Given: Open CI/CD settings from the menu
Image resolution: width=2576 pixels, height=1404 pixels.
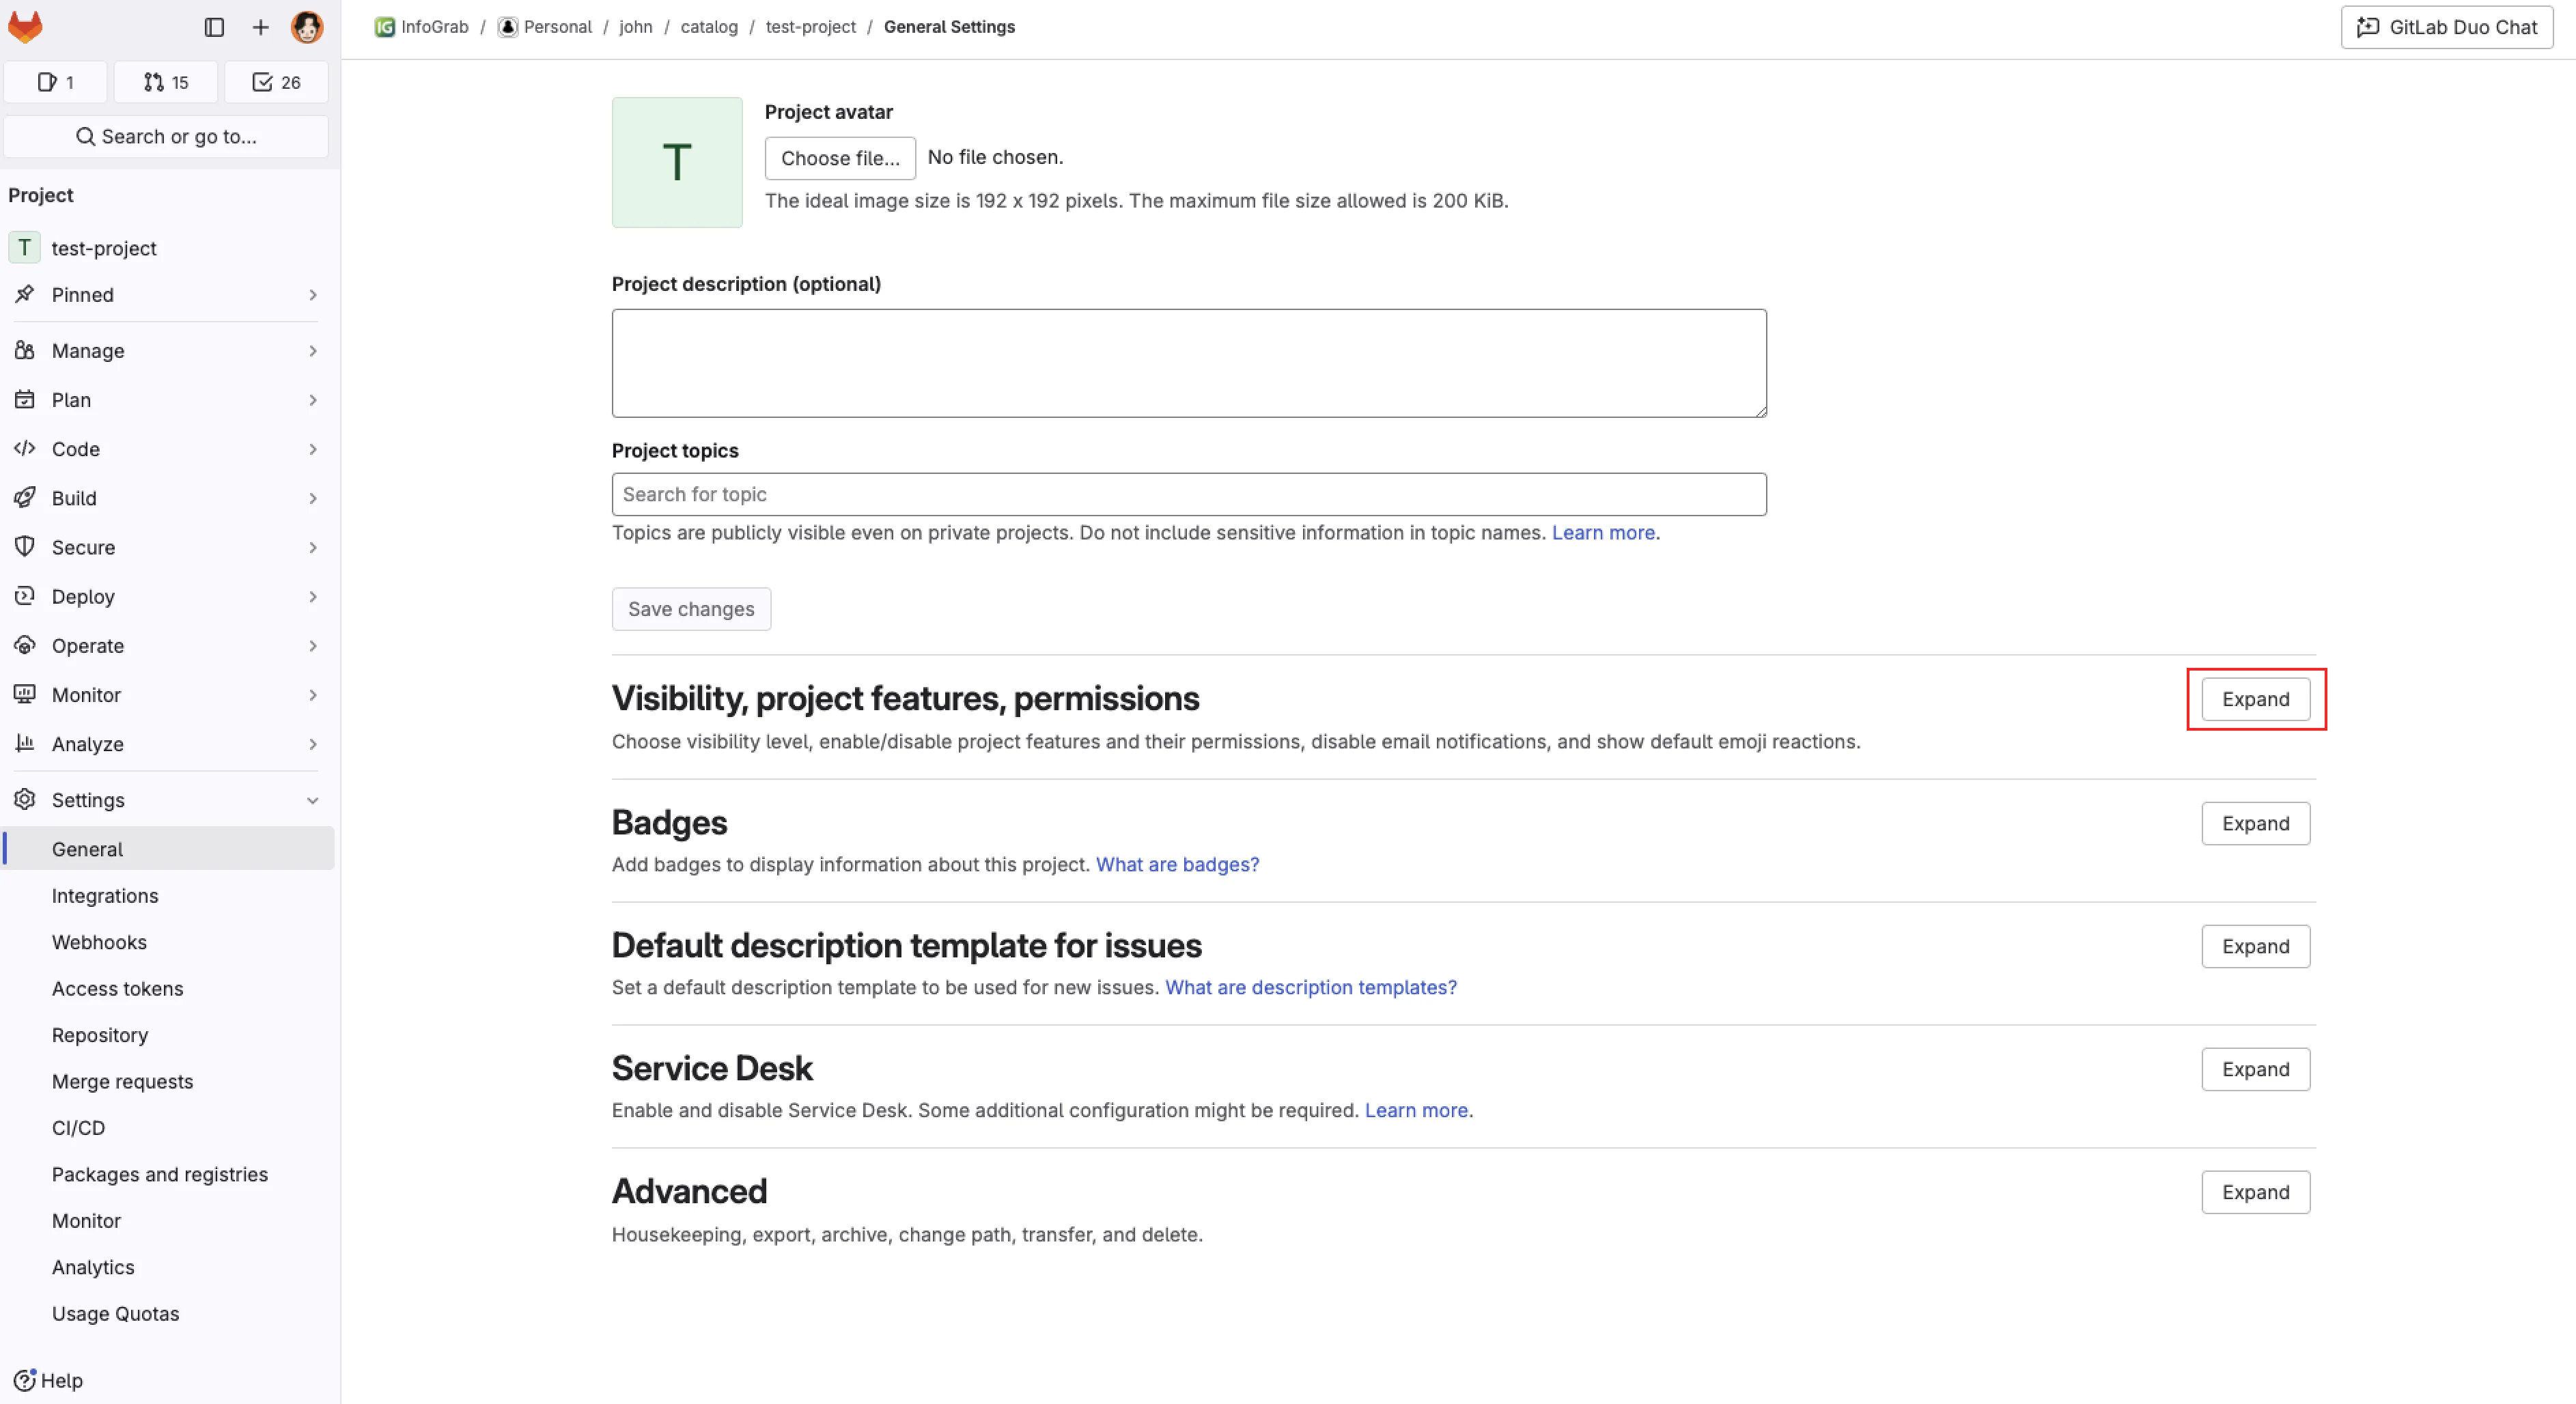Looking at the screenshot, I should click(79, 1127).
